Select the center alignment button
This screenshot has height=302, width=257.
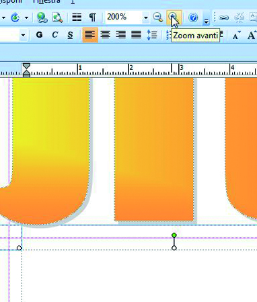105,35
